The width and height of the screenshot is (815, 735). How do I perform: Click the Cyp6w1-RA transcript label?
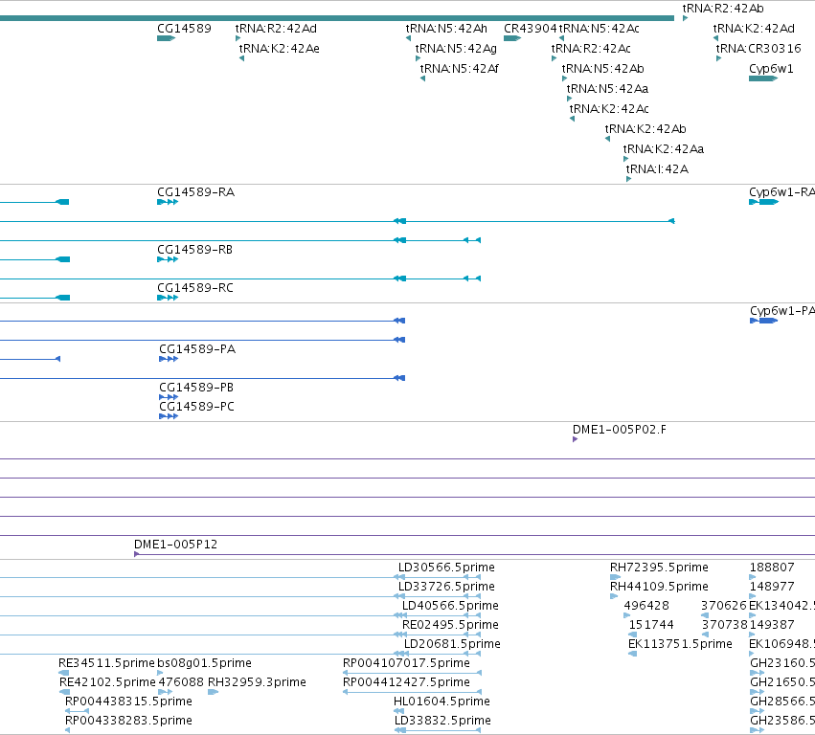[781, 192]
